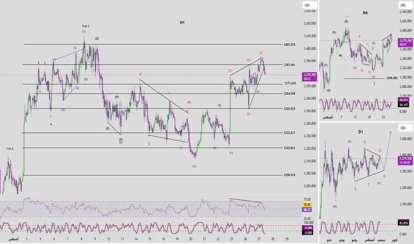Select the 3387.441 horizontal line label
Image resolution: width=414 pixels, height=244 pixels.
289,65
